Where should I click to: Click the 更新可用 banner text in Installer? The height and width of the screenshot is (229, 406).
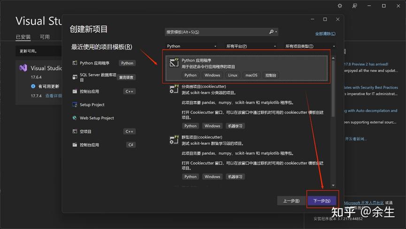pos(28,51)
